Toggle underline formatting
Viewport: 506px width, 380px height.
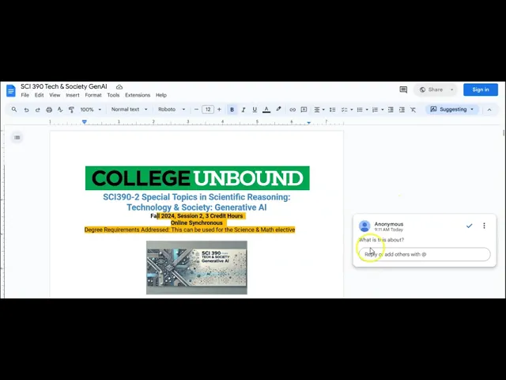(255, 110)
